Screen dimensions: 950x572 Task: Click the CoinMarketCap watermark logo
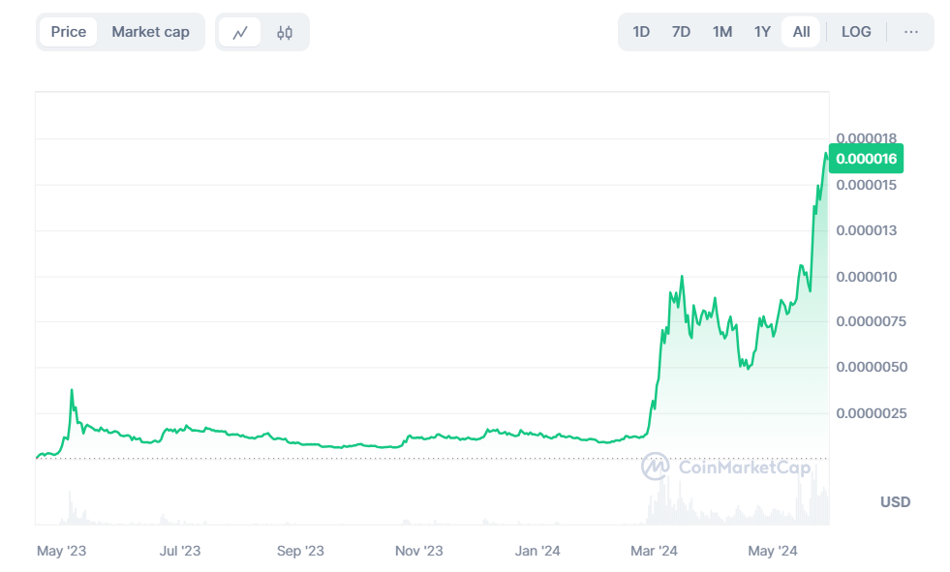(724, 467)
